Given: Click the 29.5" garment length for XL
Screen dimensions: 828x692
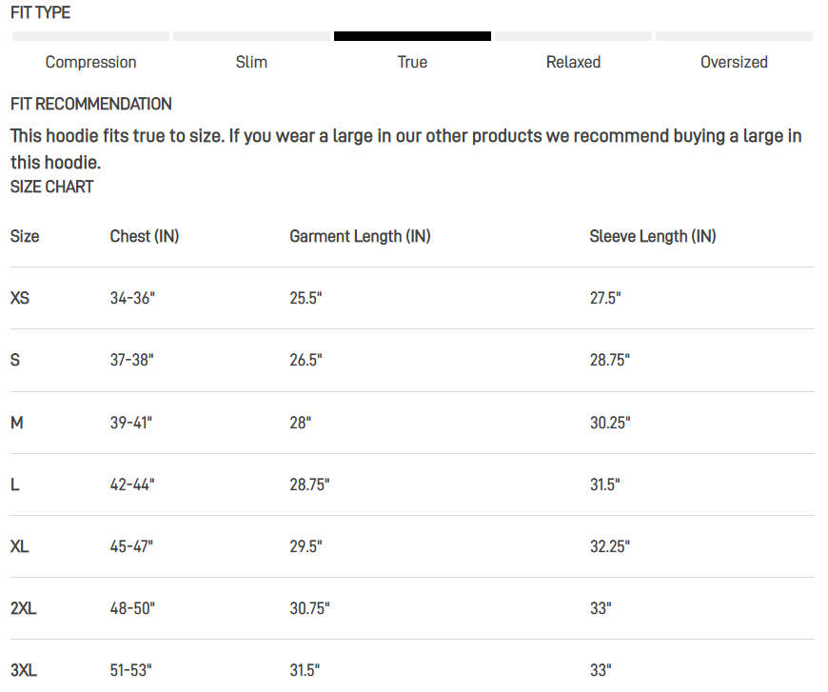Looking at the screenshot, I should point(306,546).
